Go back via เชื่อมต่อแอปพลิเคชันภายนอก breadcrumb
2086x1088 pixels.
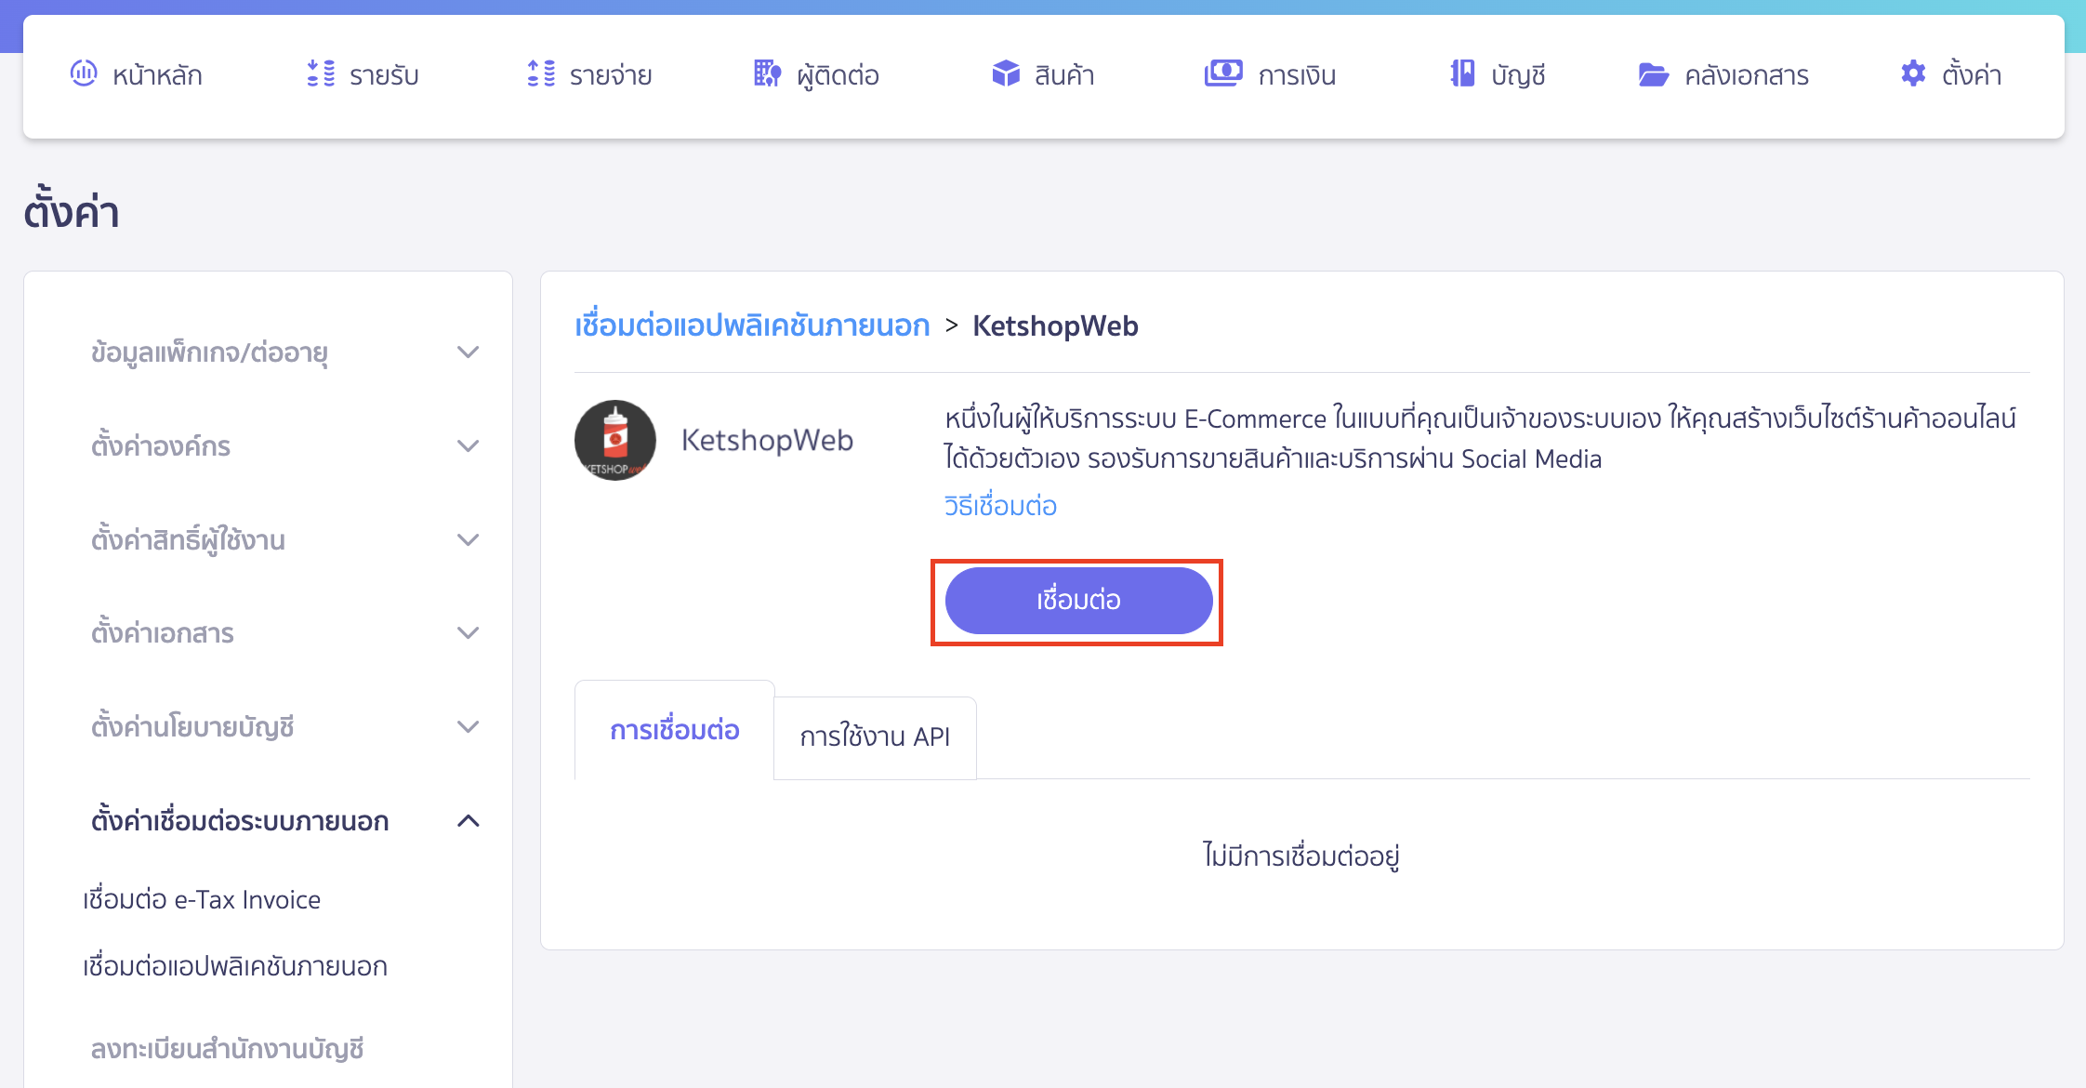pyautogui.click(x=750, y=325)
